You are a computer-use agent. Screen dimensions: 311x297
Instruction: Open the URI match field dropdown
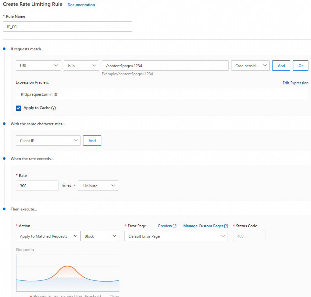[38, 66]
